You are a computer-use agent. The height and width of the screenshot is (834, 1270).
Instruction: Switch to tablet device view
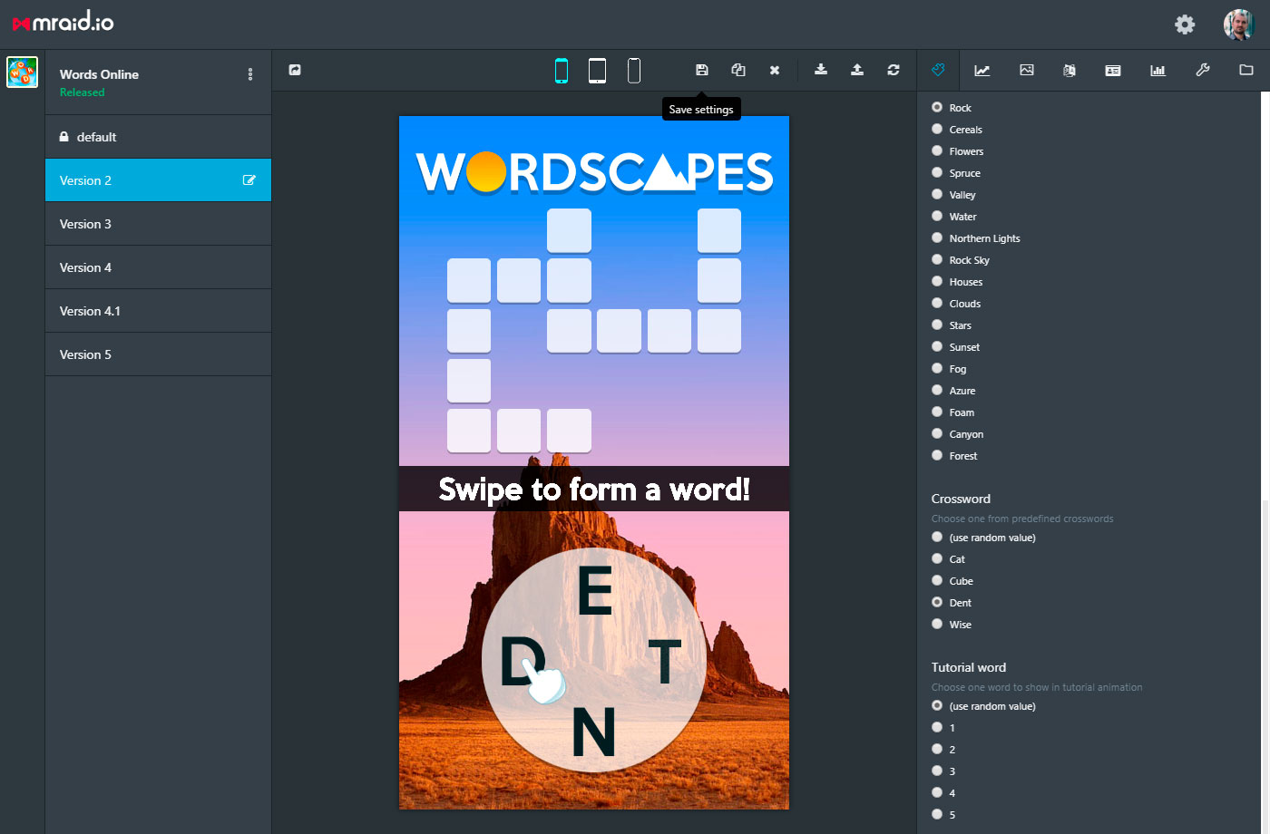[x=597, y=70]
